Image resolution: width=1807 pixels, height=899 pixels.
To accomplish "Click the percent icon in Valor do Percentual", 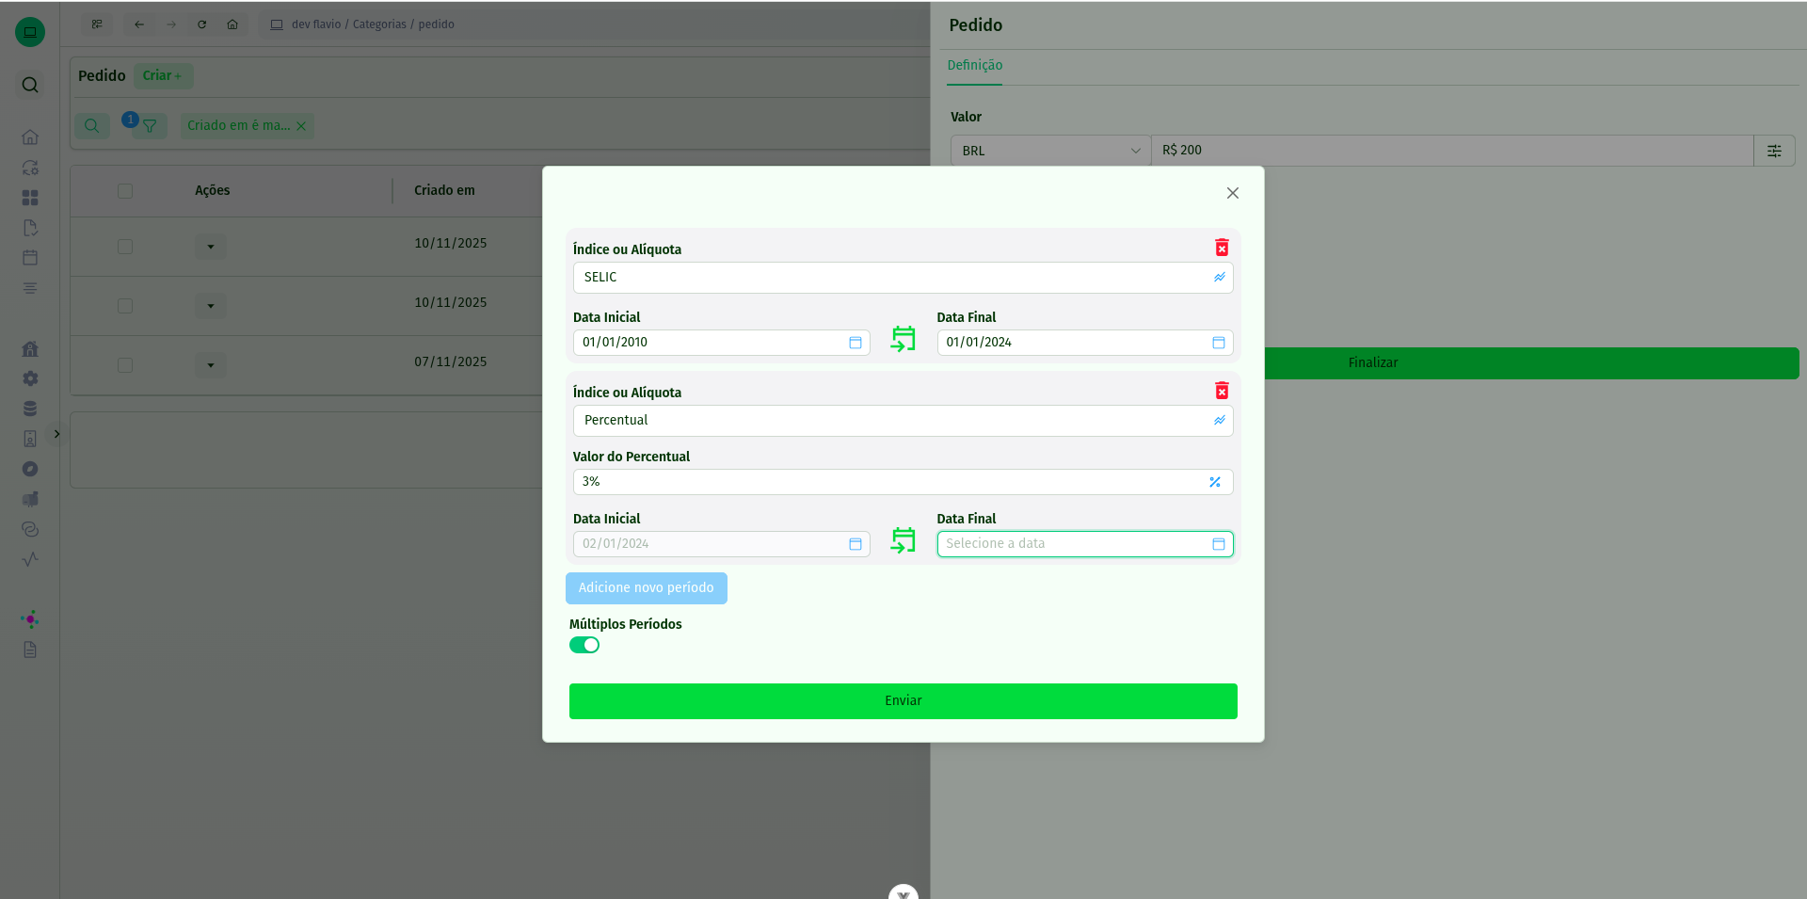I will tap(1215, 482).
